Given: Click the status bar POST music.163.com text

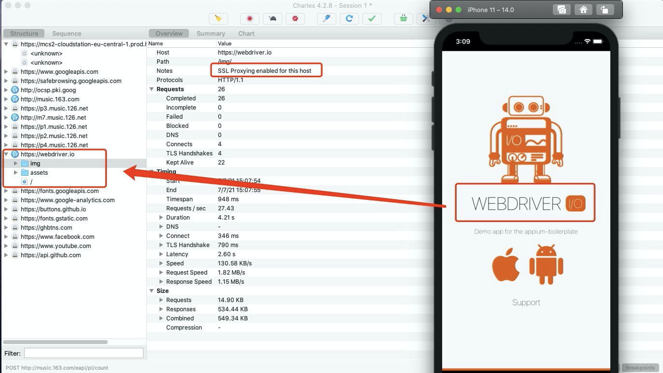Looking at the screenshot, I should click(57, 368).
